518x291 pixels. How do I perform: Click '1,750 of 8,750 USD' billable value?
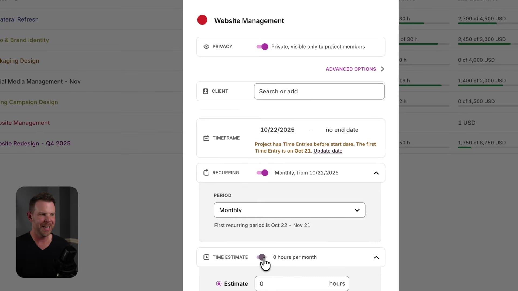coord(482,143)
